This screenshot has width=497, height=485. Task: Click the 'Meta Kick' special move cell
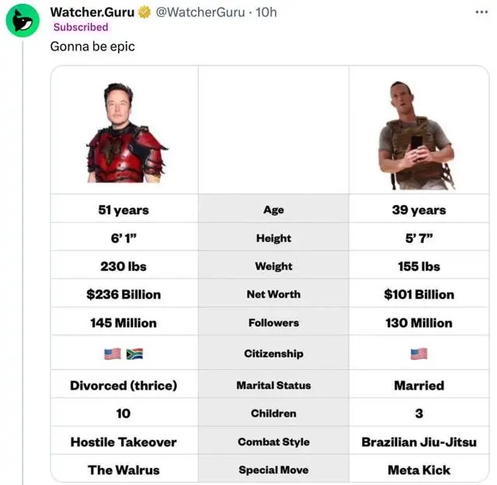(419, 470)
